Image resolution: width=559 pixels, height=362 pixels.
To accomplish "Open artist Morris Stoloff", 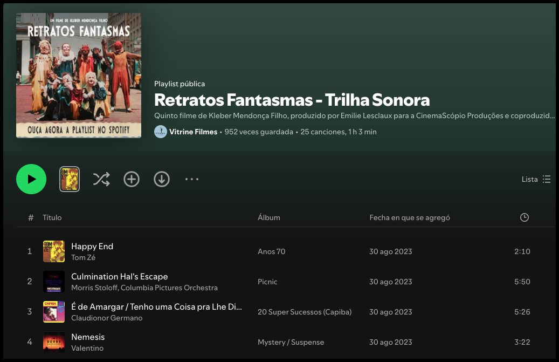I will point(95,288).
